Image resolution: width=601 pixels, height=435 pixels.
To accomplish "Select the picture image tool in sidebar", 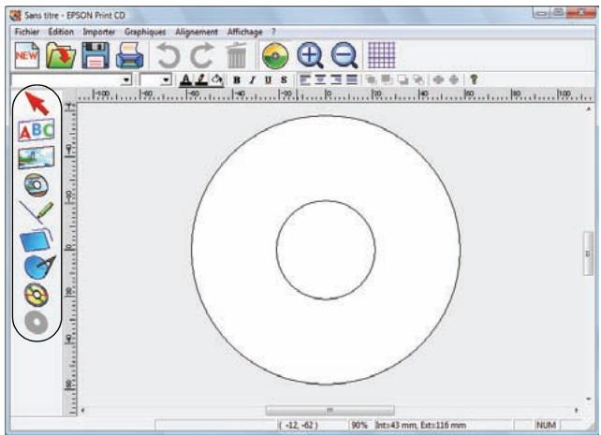I will click(37, 157).
